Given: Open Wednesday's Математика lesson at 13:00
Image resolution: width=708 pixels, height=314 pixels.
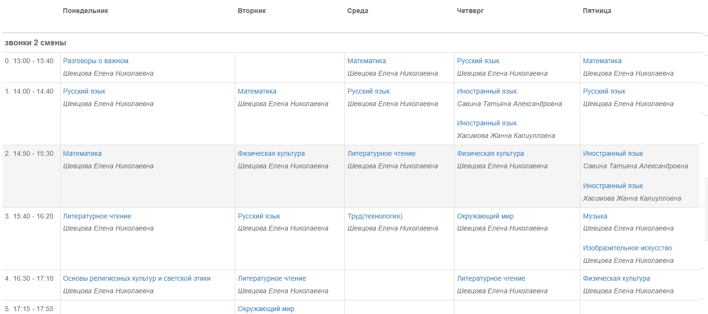Looking at the screenshot, I should pyautogui.click(x=367, y=61).
